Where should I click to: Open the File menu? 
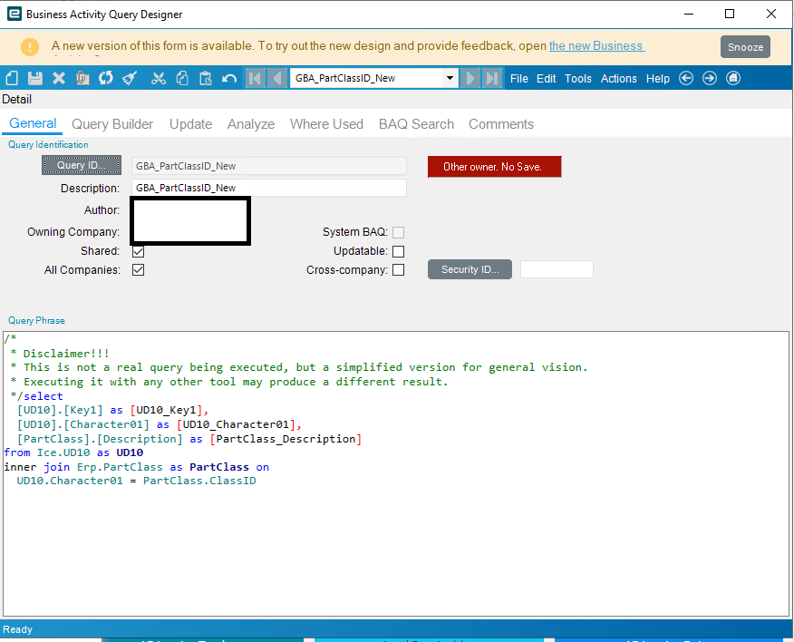pyautogui.click(x=519, y=79)
